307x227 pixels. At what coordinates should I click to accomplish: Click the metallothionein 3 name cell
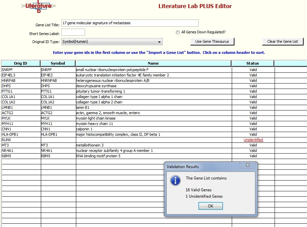point(154,145)
